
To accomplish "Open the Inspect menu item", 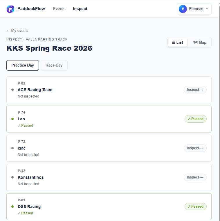I will pos(80,9).
